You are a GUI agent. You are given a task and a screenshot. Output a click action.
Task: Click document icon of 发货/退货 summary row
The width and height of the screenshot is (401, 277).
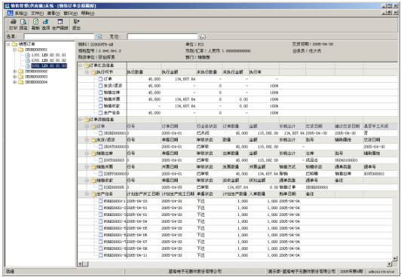pyautogui.click(x=101, y=86)
